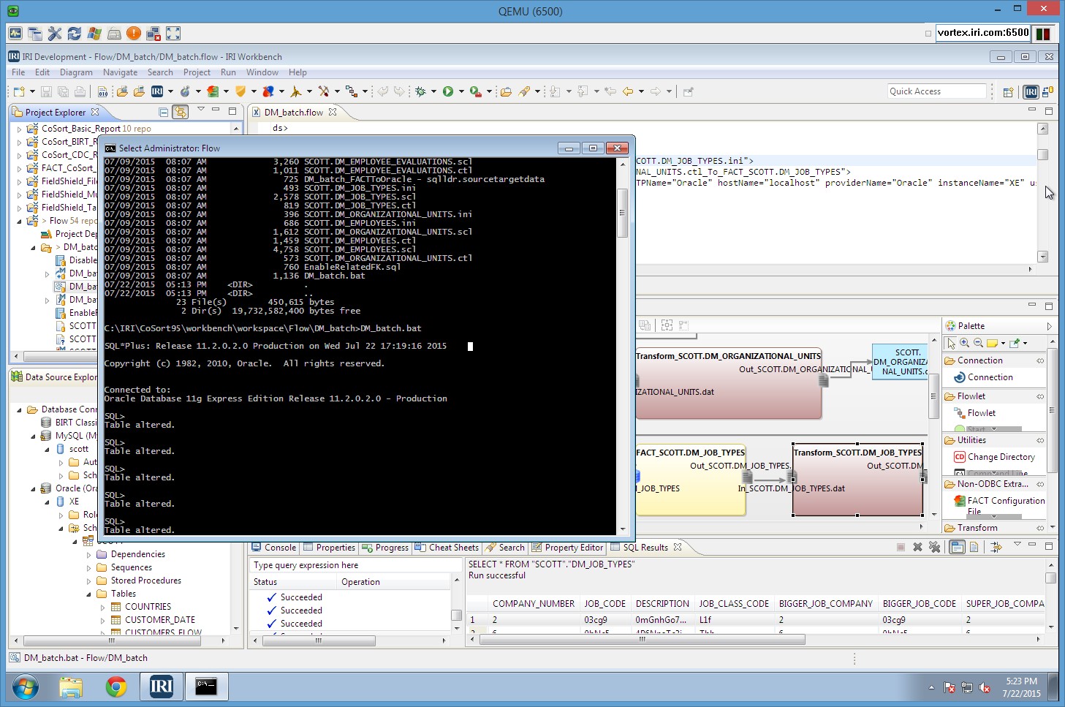Switch to the Property Editor tab

(x=567, y=548)
